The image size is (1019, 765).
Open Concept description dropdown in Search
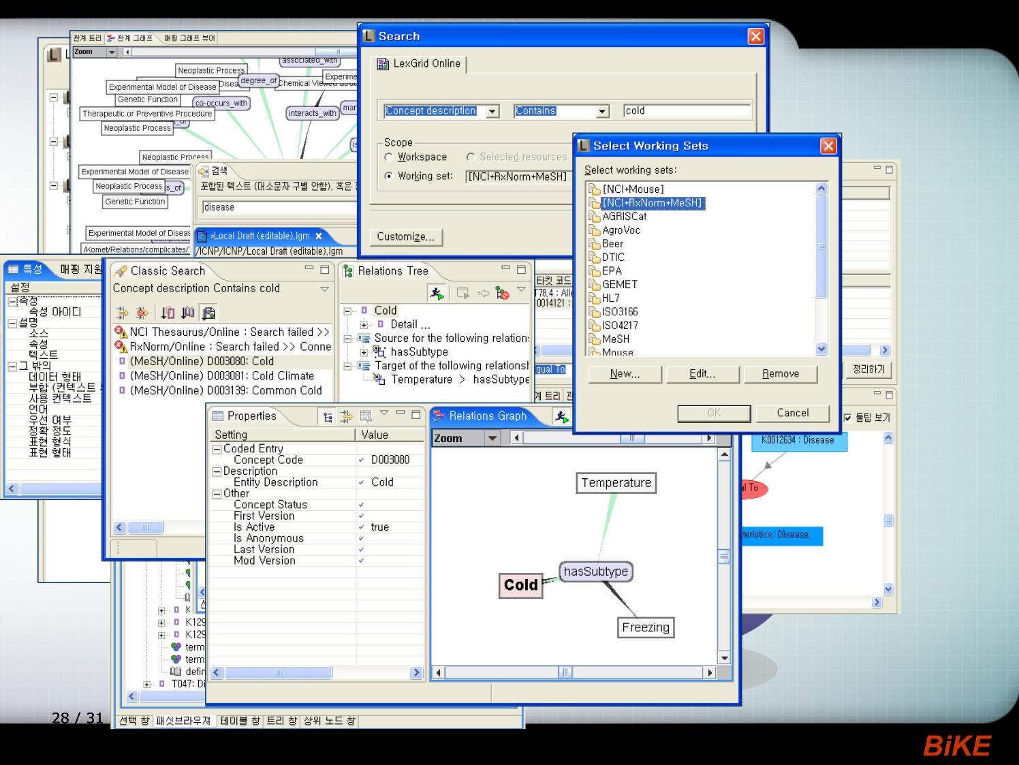pos(493,111)
